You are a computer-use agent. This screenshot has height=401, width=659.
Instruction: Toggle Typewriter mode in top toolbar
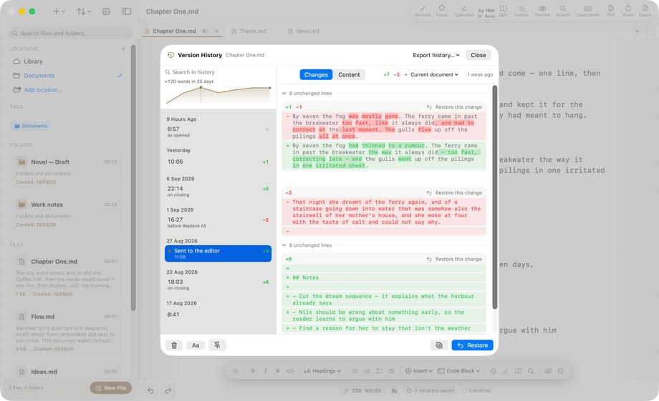(463, 11)
